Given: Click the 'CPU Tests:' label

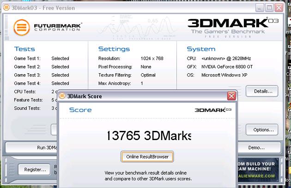Looking at the screenshot, I should pos(25,92).
